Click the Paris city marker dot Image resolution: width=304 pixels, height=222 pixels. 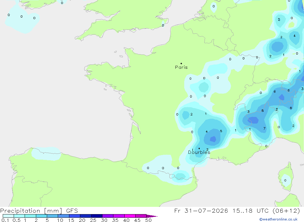click(181, 63)
